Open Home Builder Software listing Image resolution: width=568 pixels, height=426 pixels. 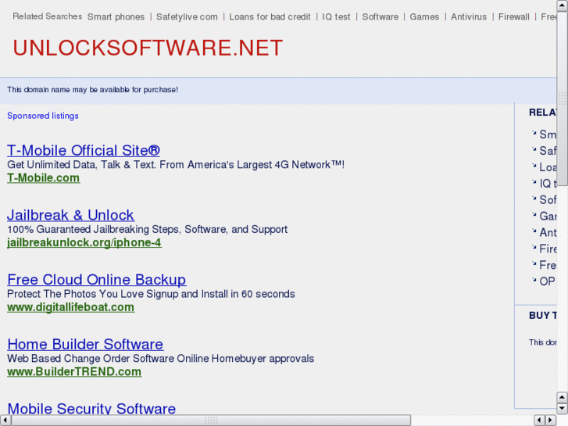point(85,345)
